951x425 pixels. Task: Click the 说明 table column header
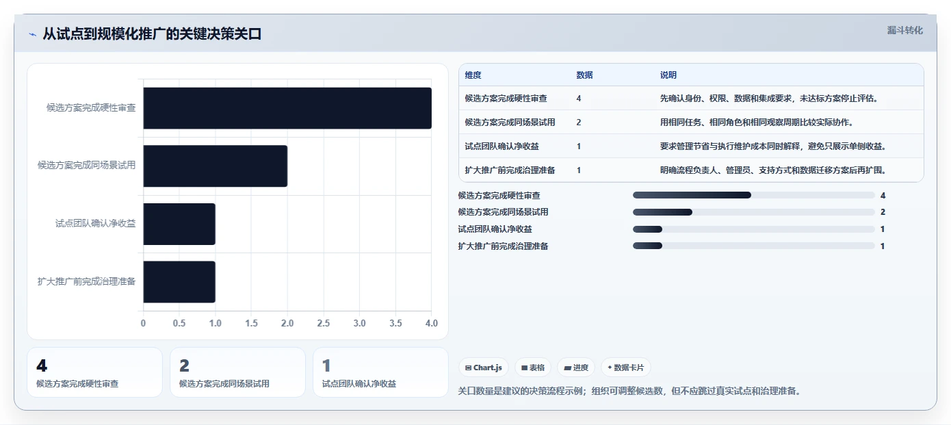668,75
